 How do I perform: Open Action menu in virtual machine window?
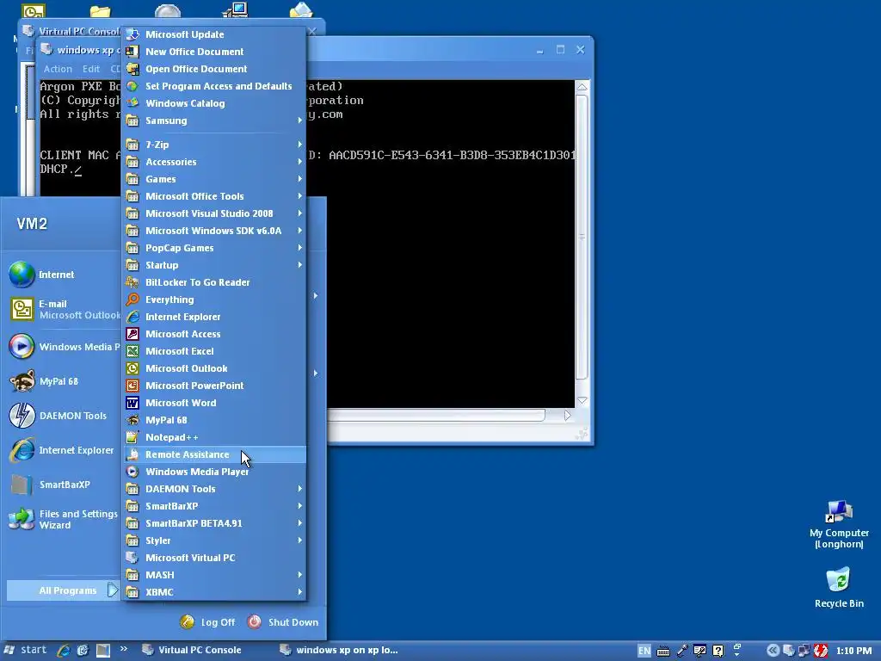point(58,69)
